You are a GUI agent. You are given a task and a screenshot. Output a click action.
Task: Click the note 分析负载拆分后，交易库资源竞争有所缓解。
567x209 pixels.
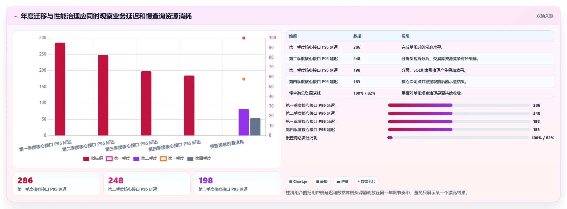pos(441,59)
